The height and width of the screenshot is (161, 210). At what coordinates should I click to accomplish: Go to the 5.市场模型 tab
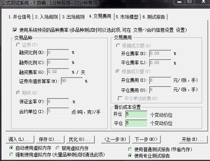pyautogui.click(x=127, y=17)
